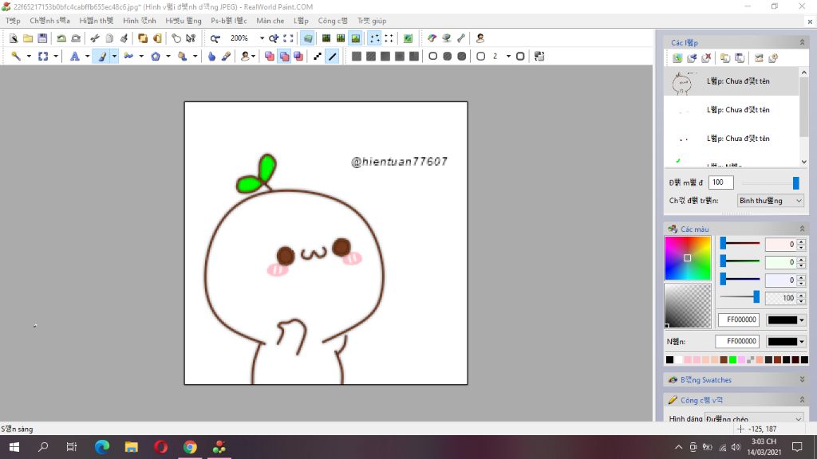This screenshot has height=459, width=817.
Task: Click the swap colors icon in toolbar
Action: (x=539, y=57)
